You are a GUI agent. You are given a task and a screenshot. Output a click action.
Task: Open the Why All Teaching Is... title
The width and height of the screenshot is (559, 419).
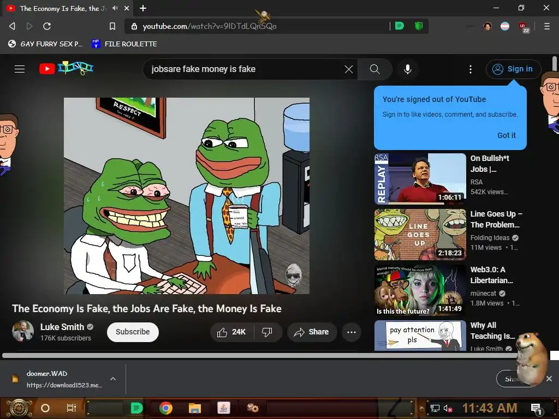(x=492, y=330)
